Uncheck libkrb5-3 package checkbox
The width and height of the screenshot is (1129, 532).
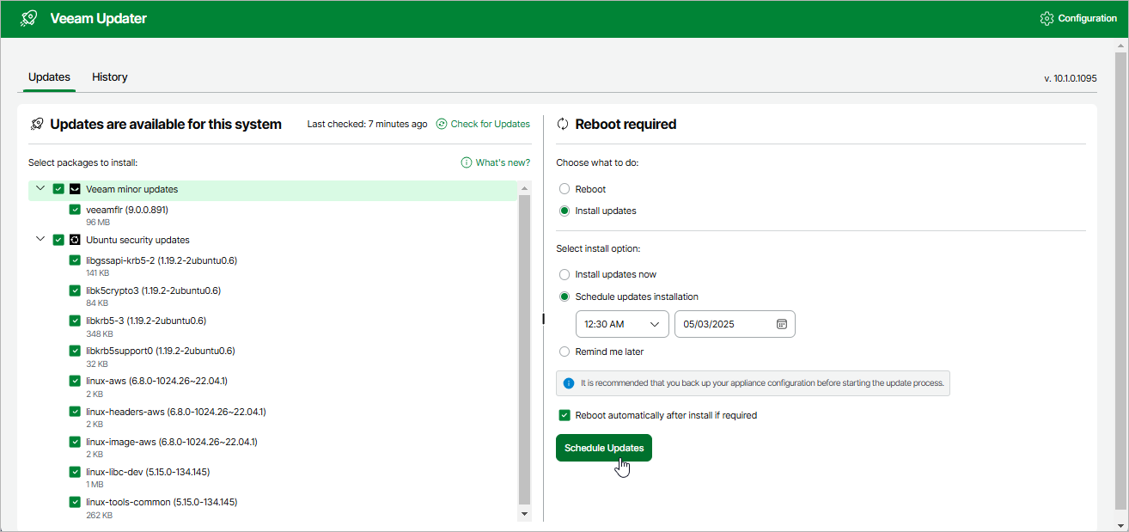pos(75,321)
